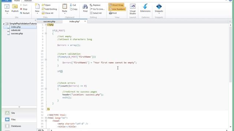Screen dimensions: 234x131
Task: Restart the site
Action: [25, 13]
